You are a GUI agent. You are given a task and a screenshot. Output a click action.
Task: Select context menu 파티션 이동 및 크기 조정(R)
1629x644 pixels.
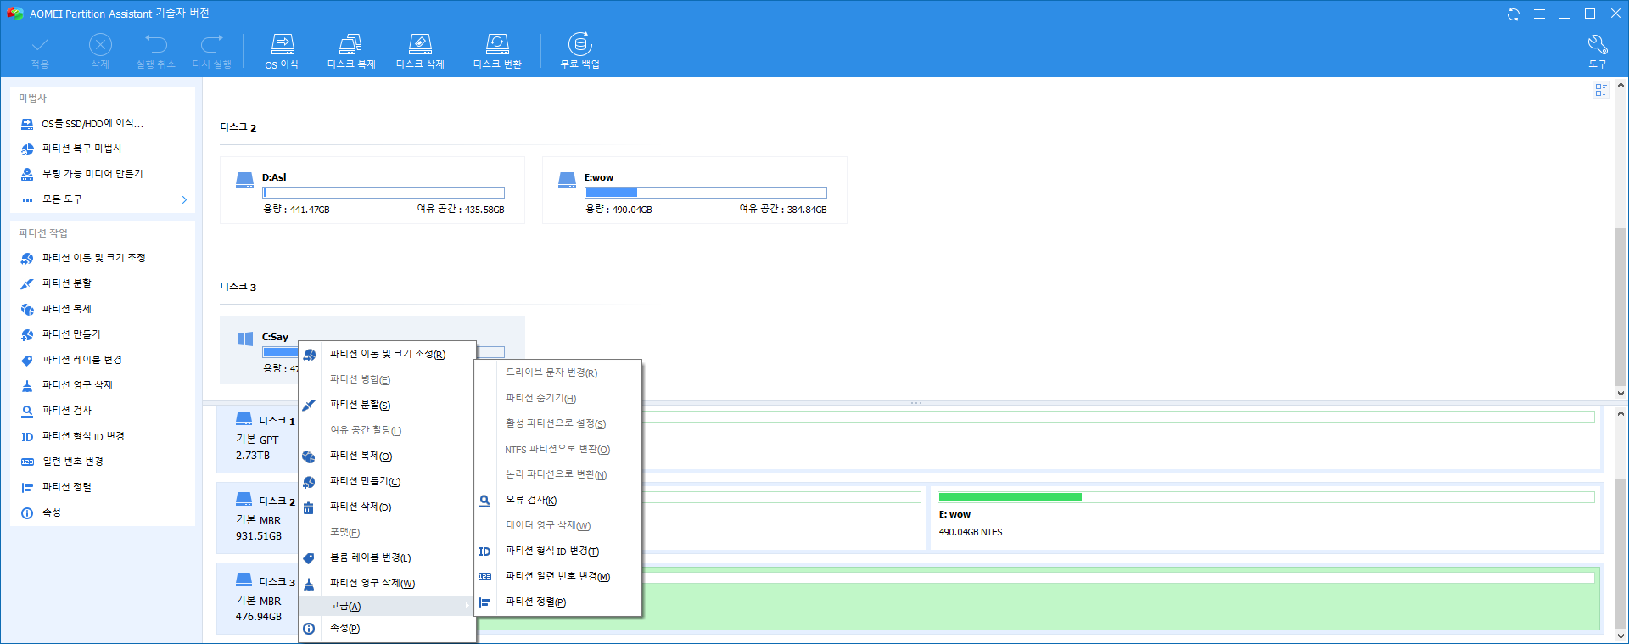pyautogui.click(x=387, y=354)
